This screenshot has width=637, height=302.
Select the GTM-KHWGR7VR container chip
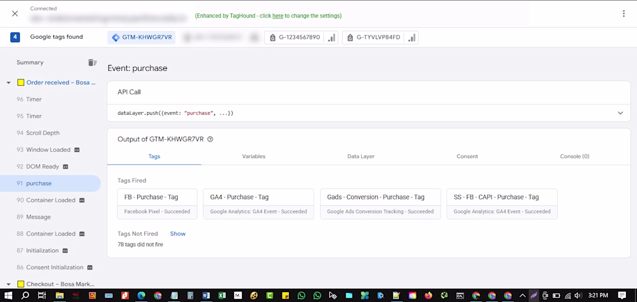(141, 38)
